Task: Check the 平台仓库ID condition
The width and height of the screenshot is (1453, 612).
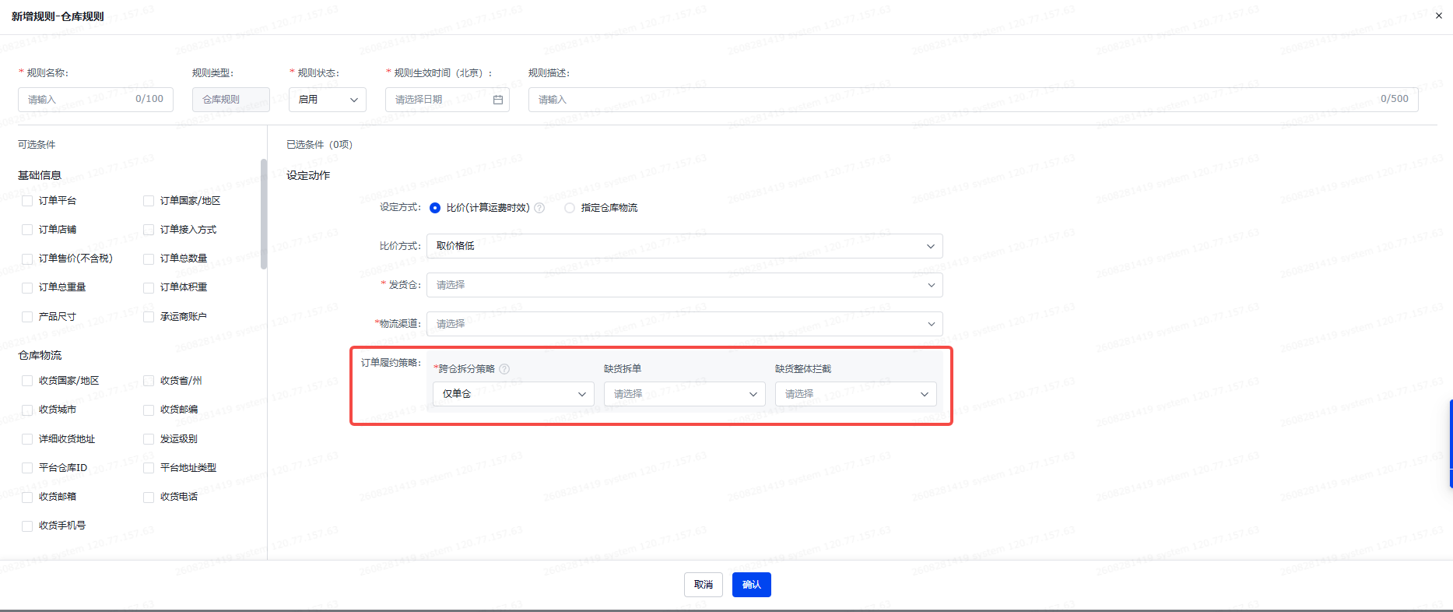Action: click(27, 468)
